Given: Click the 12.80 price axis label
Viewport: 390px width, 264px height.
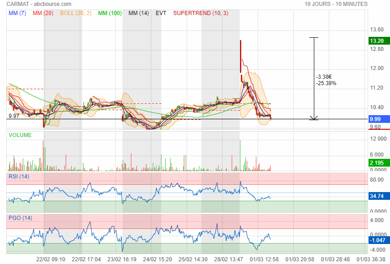Looking at the screenshot, I should (377, 49).
